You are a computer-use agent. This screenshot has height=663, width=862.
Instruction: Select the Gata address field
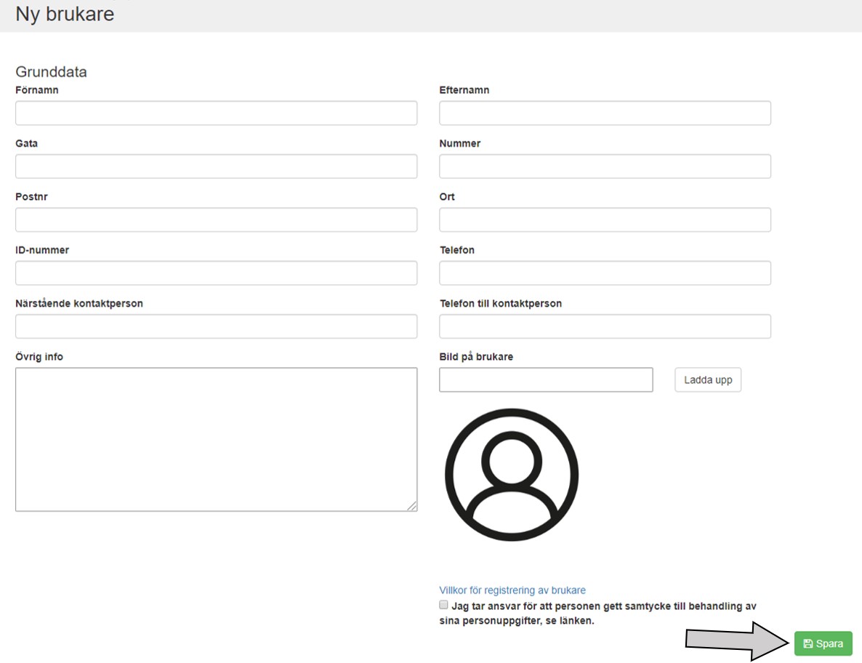(216, 166)
